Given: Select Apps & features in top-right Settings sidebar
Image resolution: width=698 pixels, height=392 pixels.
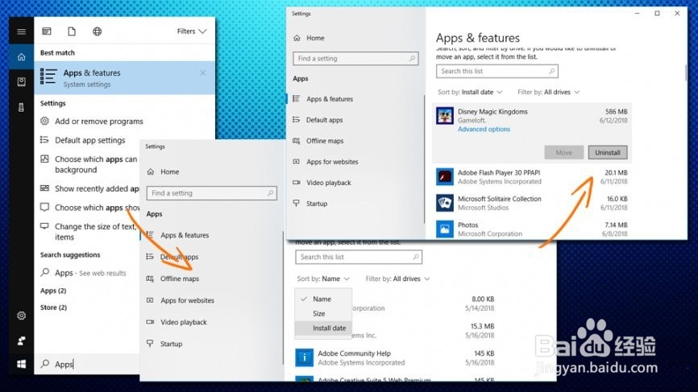Looking at the screenshot, I should (330, 99).
